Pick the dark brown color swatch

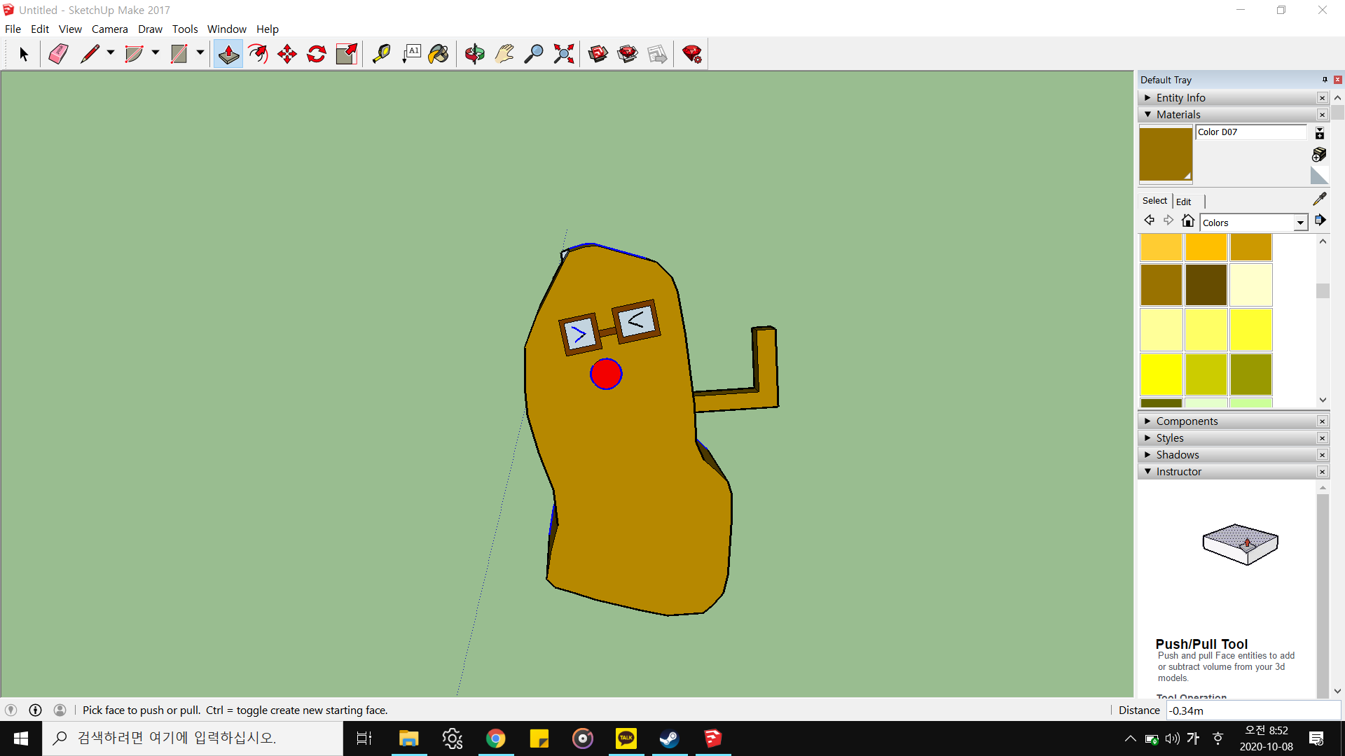pos(1206,285)
